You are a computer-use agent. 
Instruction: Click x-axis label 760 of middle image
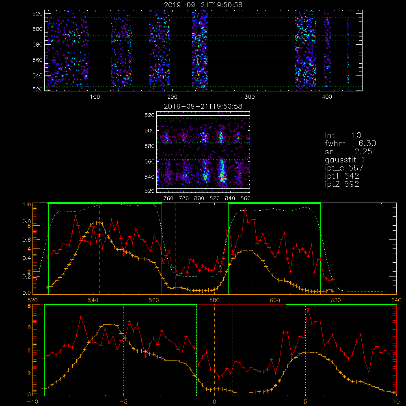(168, 199)
